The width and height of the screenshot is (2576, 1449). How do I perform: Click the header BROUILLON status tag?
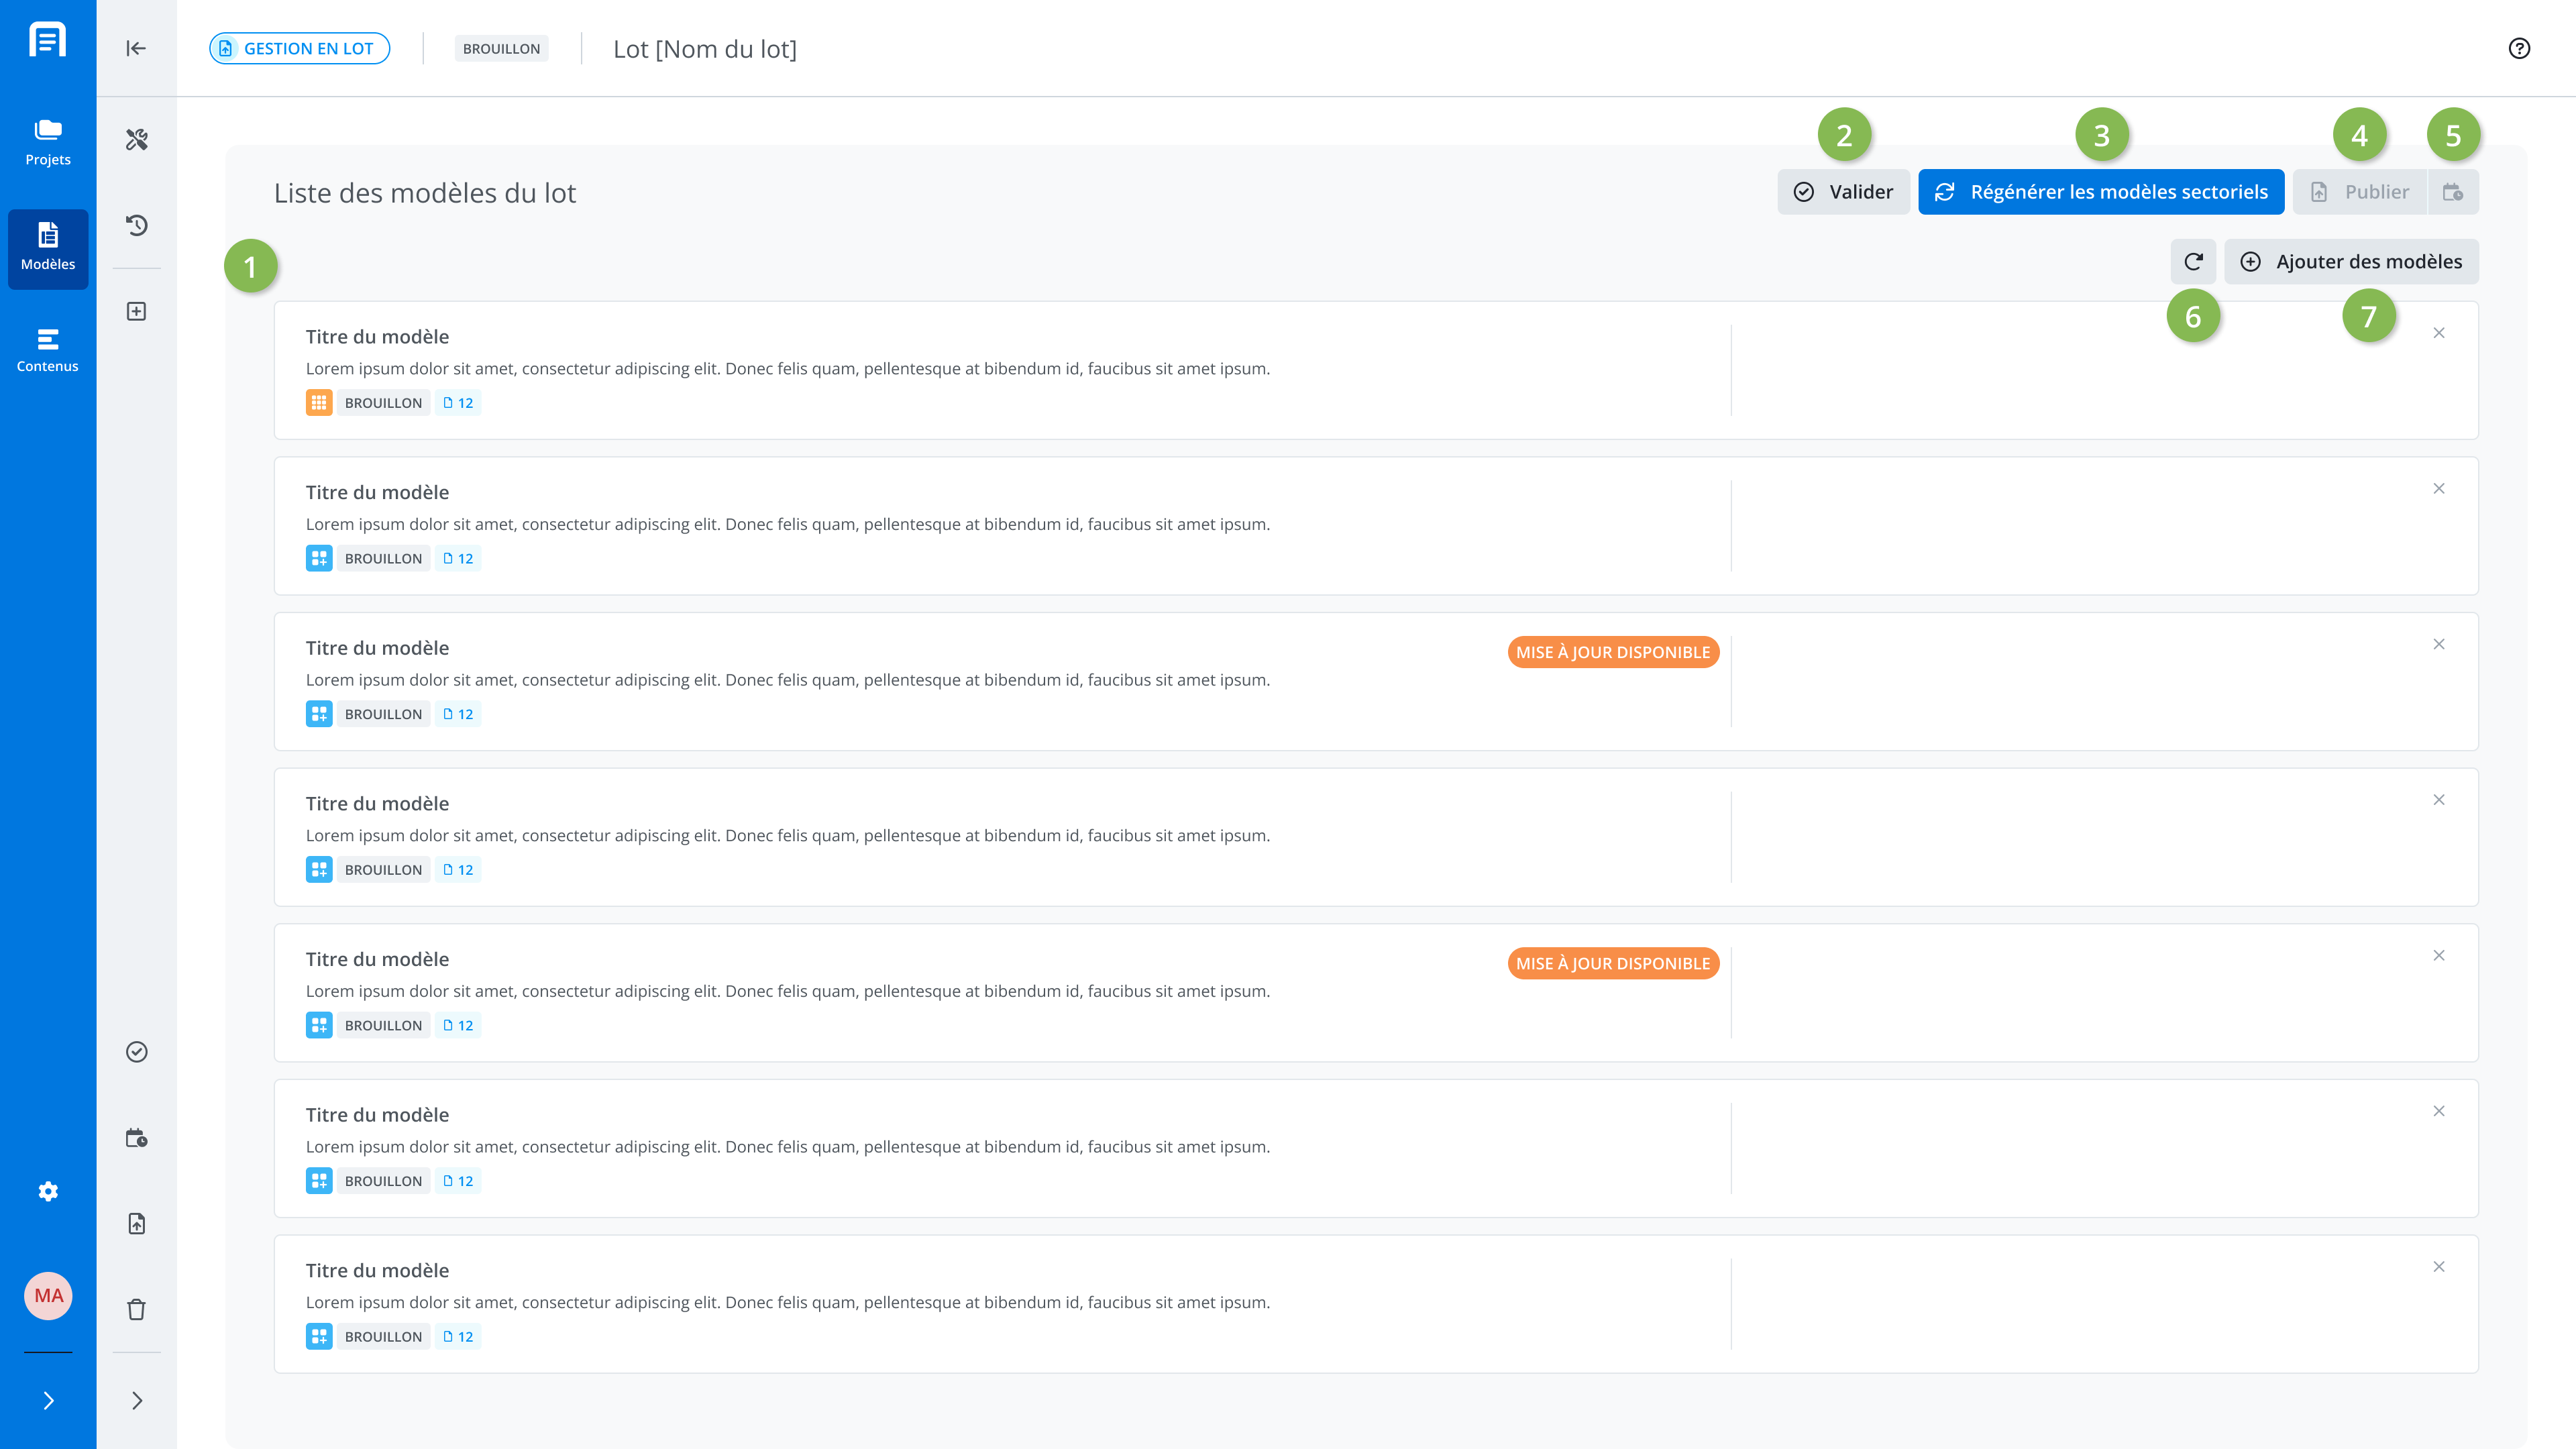pyautogui.click(x=501, y=48)
